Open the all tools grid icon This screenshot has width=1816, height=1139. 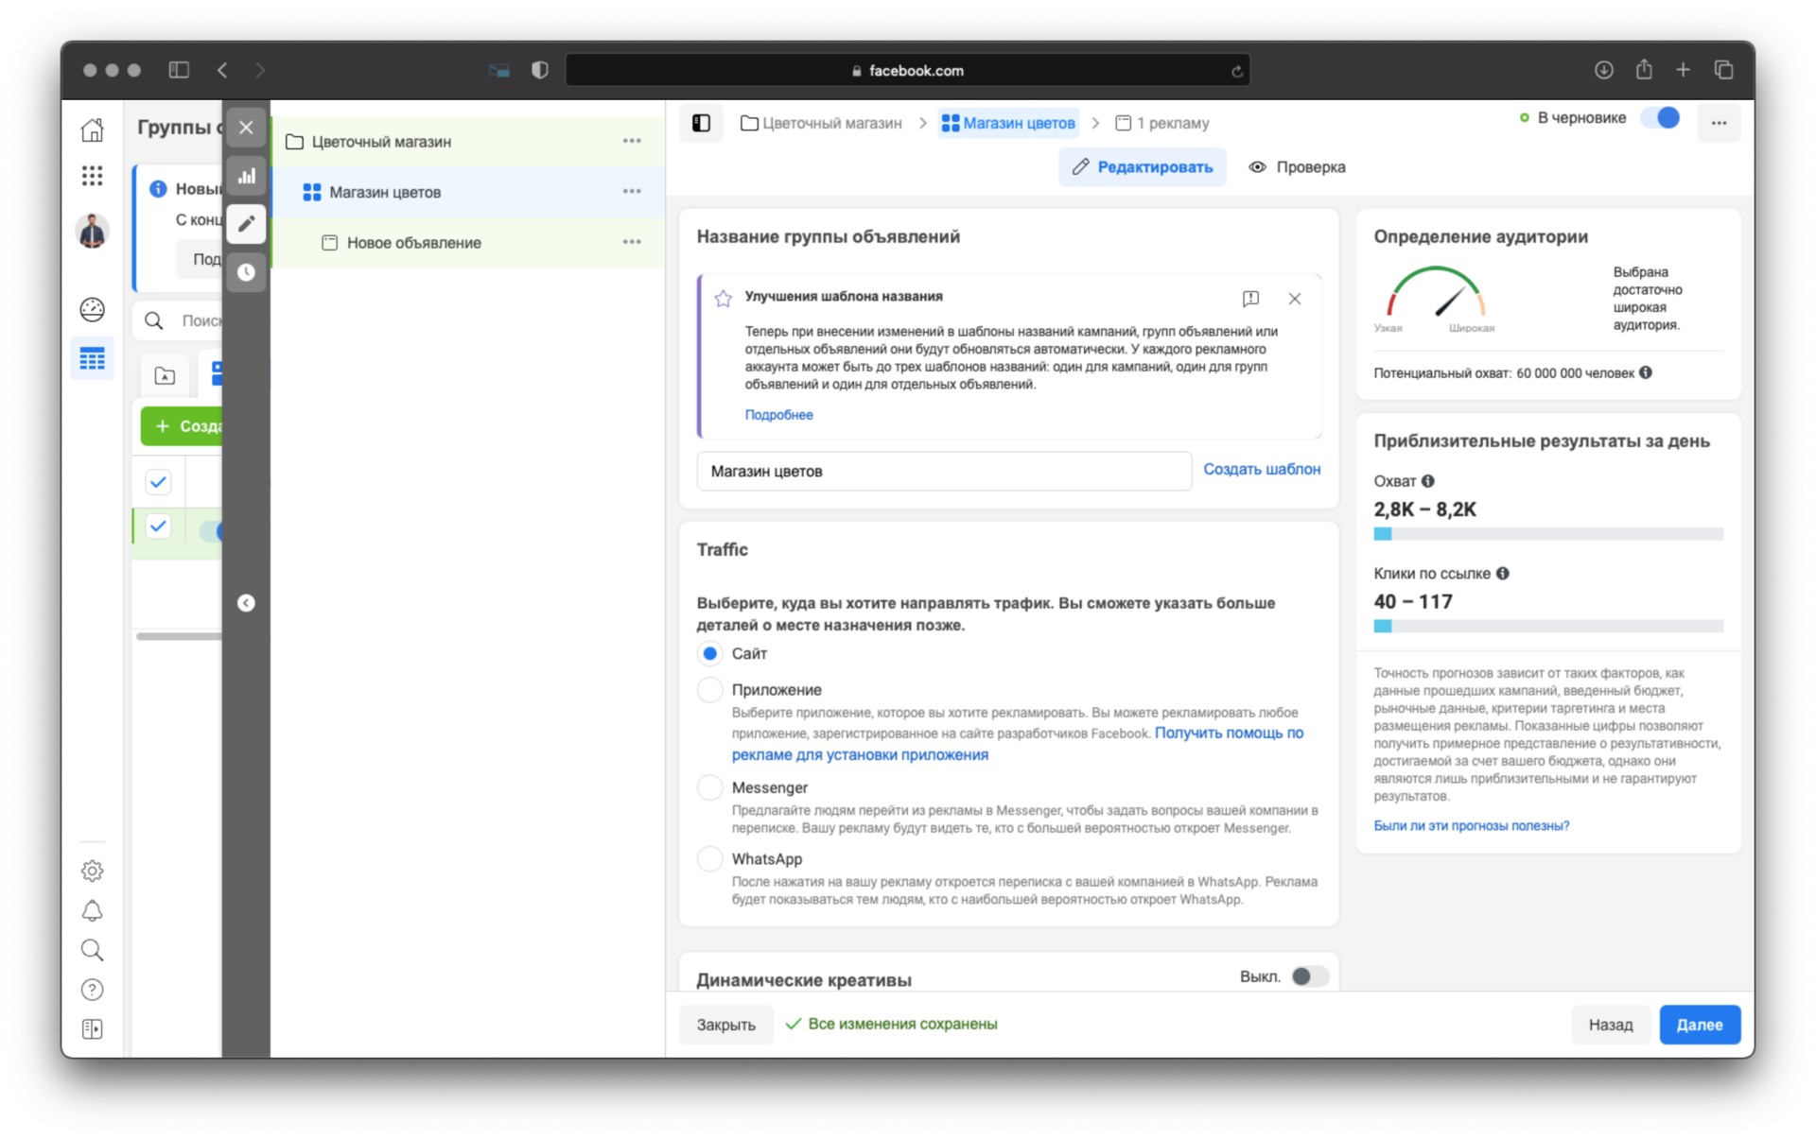coord(92,176)
